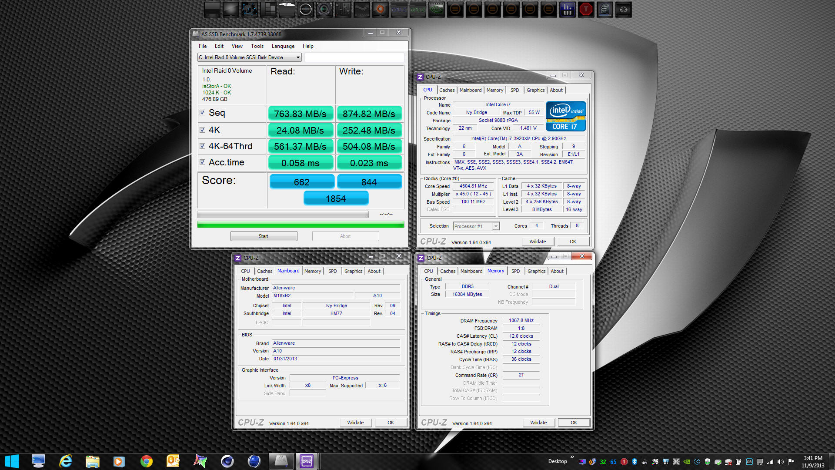Open the Edit menu in AS SSD Benchmark
This screenshot has height=470, width=835.
pyautogui.click(x=219, y=46)
